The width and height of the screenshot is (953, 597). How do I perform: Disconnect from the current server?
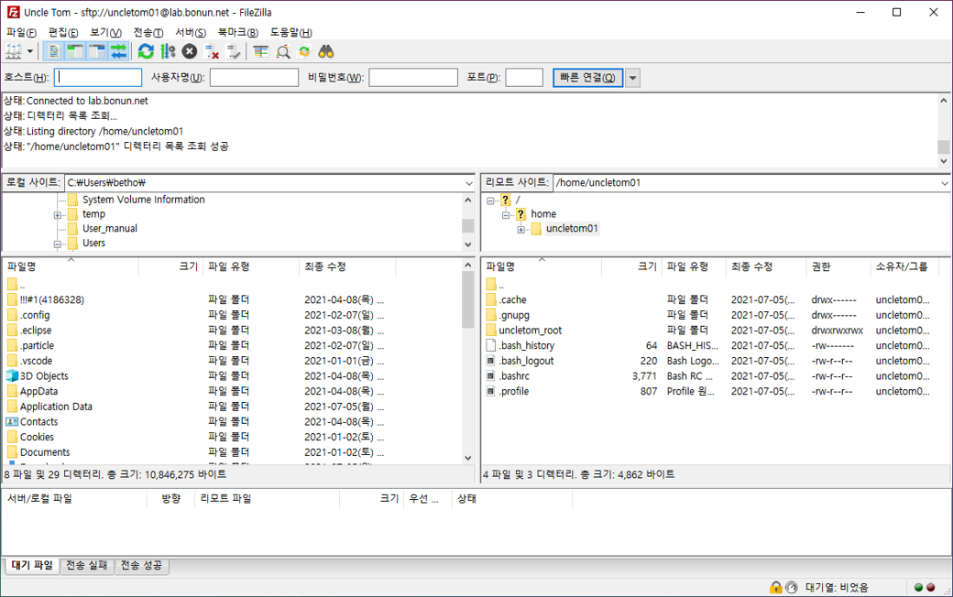[212, 51]
